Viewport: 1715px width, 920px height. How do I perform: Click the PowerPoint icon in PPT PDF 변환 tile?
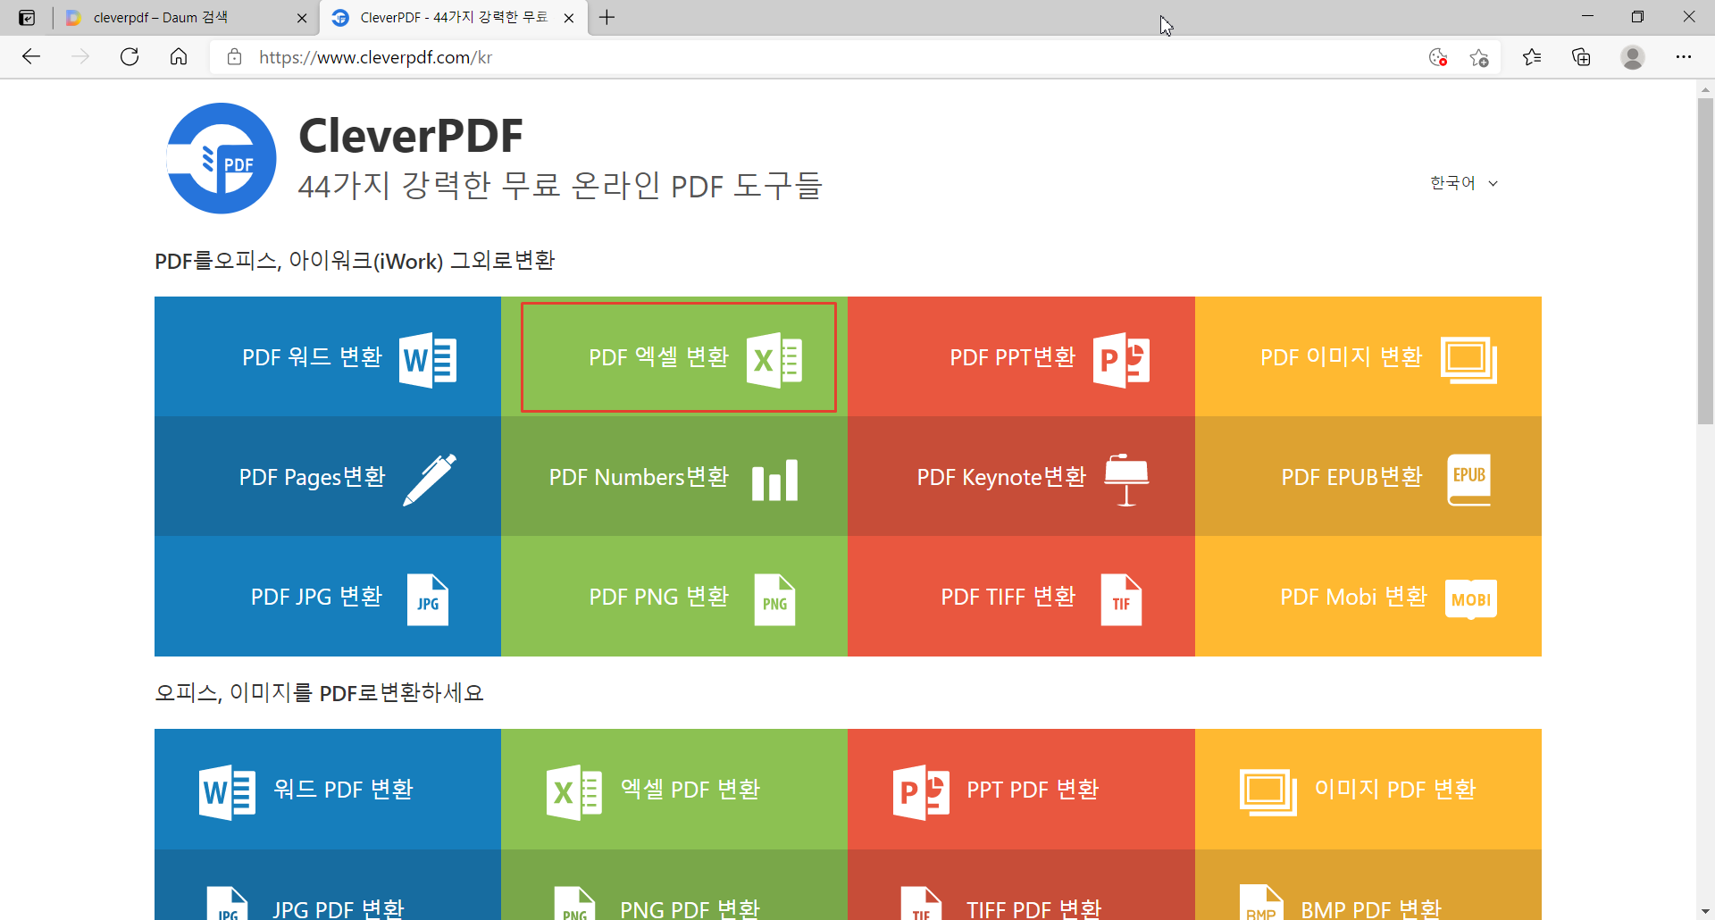(x=921, y=792)
